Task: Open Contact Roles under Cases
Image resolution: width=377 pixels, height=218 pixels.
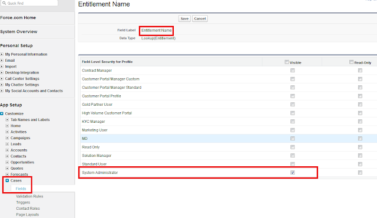Action: [x=28, y=209]
